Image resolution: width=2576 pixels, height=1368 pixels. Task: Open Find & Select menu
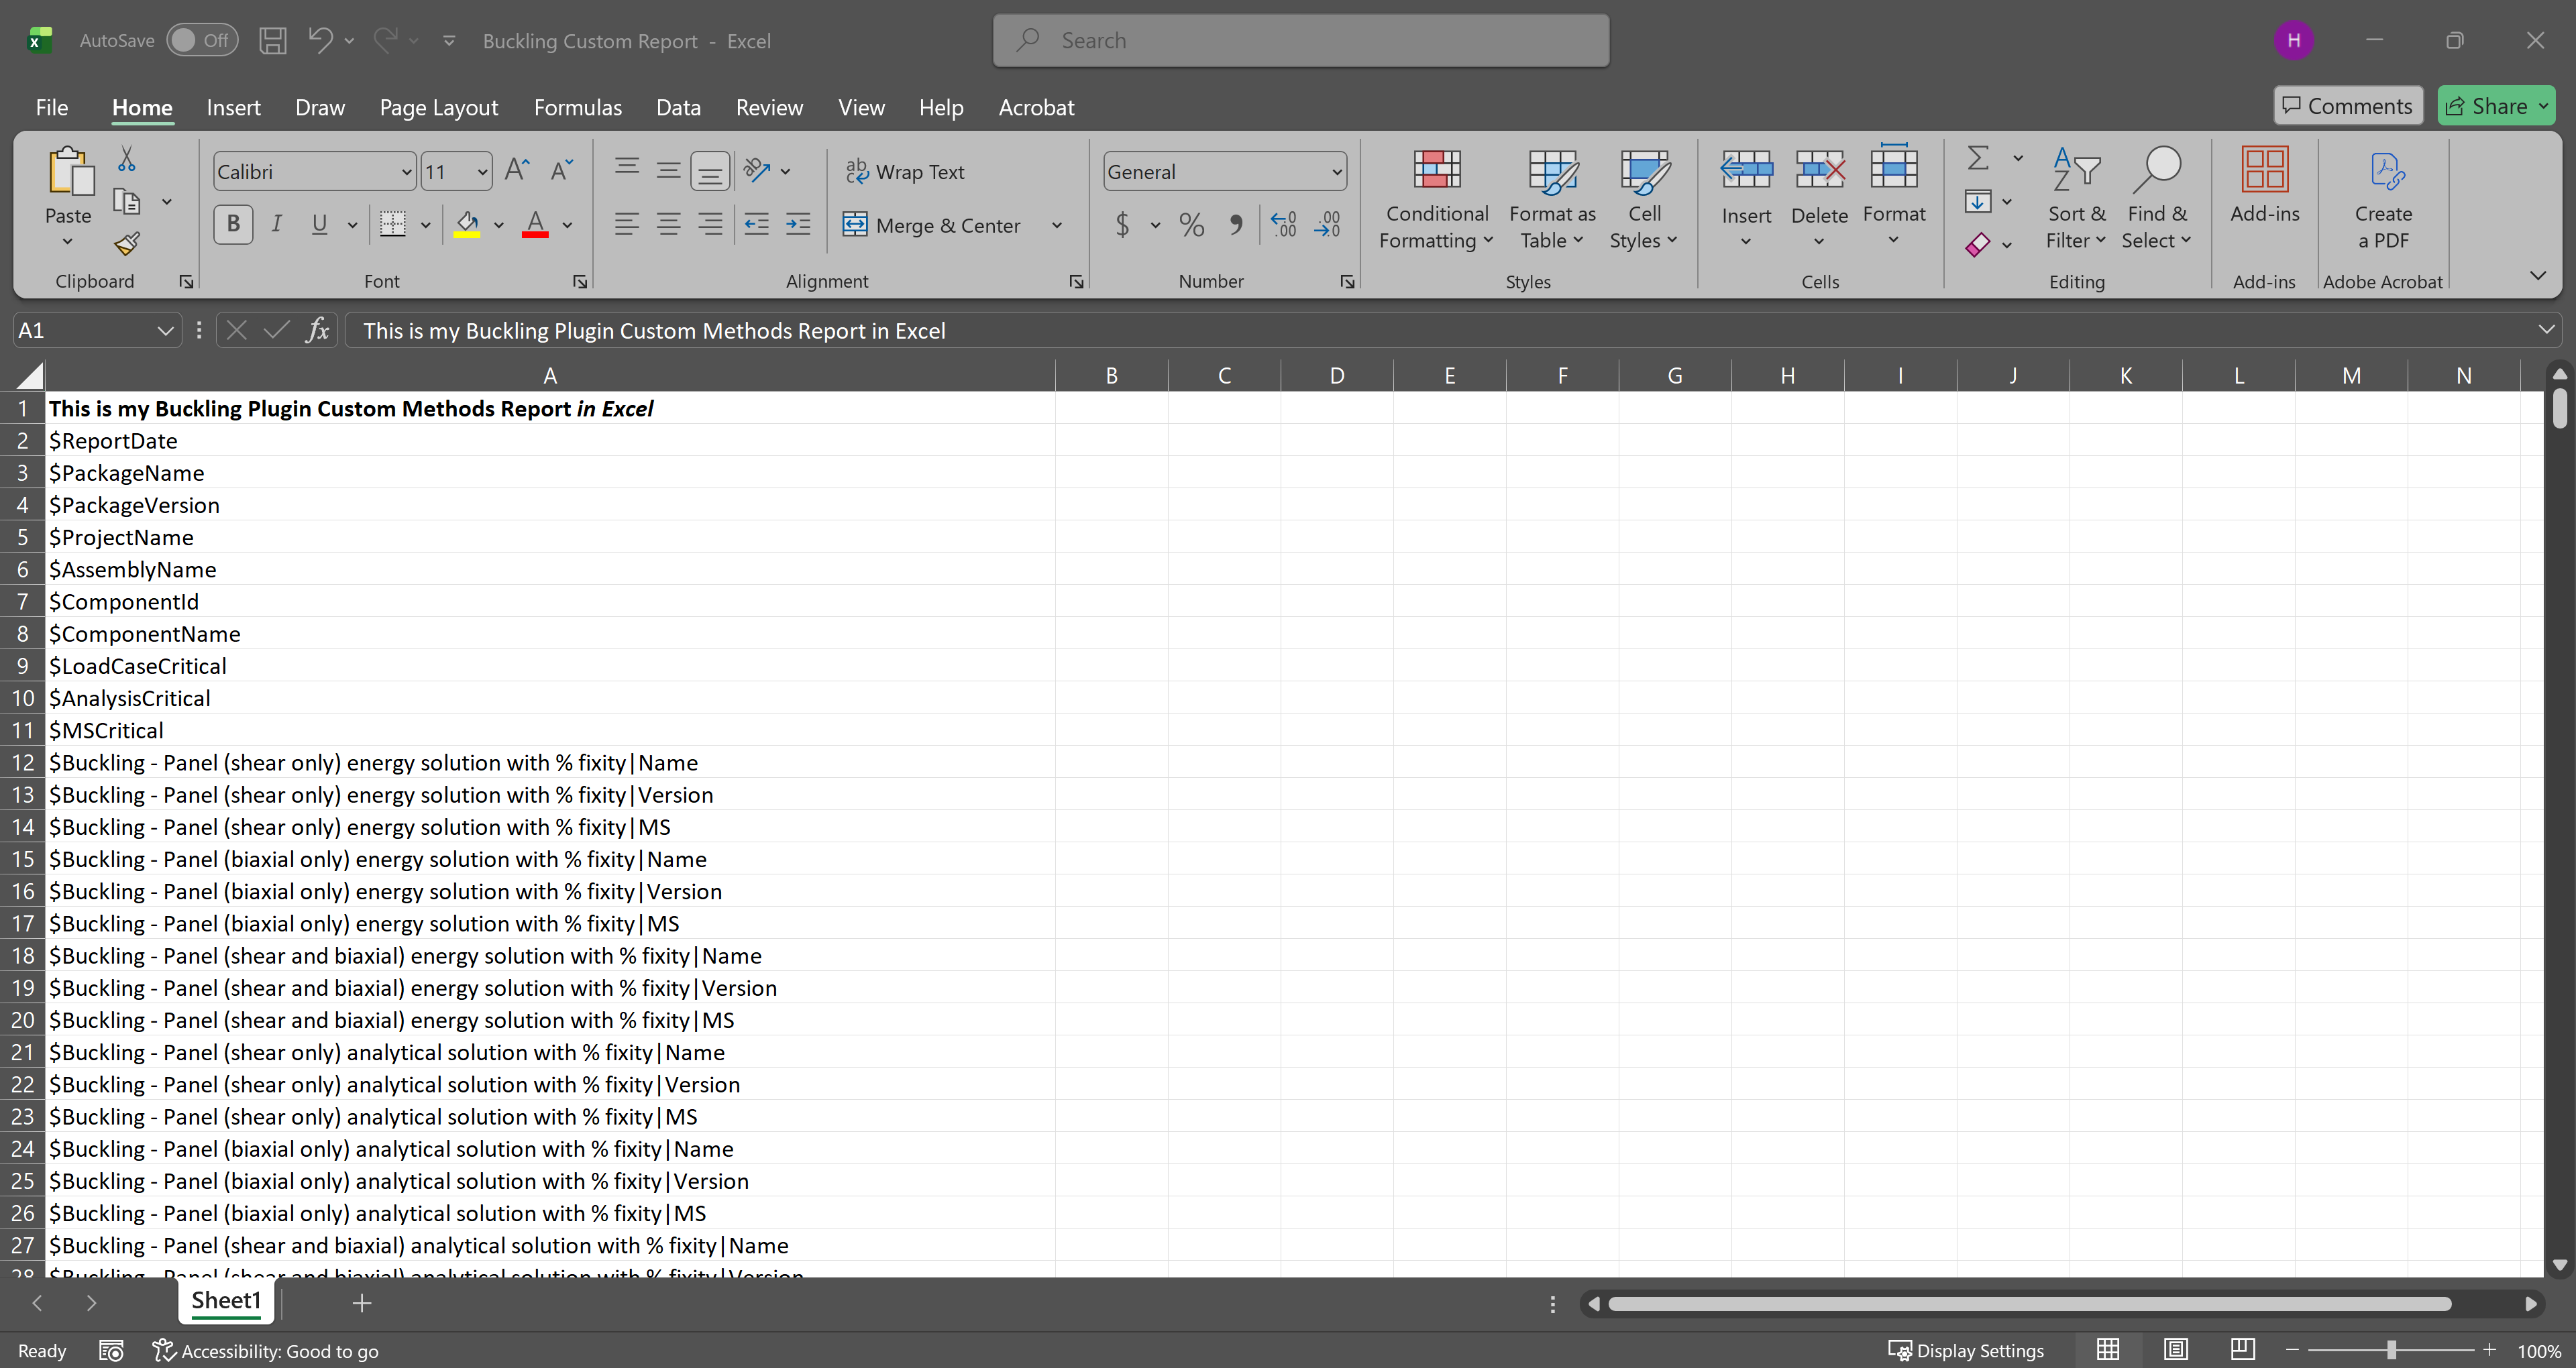2157,199
